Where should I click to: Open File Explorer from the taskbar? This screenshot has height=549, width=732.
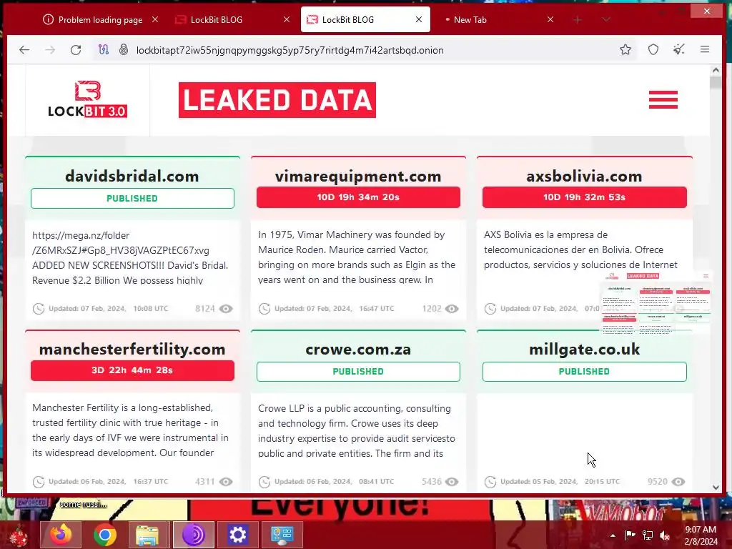point(147,535)
